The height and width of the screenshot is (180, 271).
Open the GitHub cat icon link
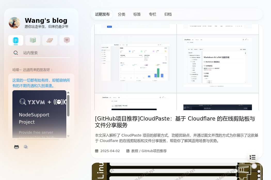(17, 147)
